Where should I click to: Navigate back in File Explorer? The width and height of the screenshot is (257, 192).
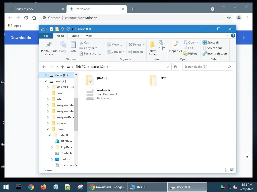[44, 67]
